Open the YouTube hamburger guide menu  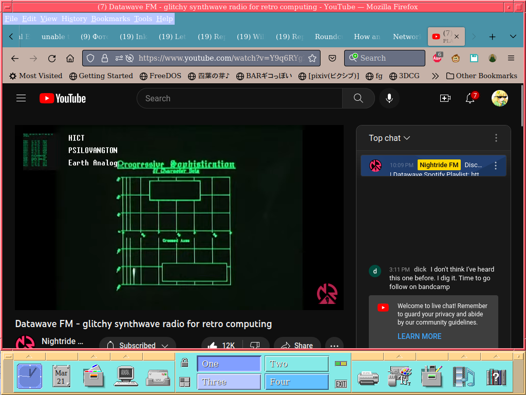pyautogui.click(x=21, y=98)
